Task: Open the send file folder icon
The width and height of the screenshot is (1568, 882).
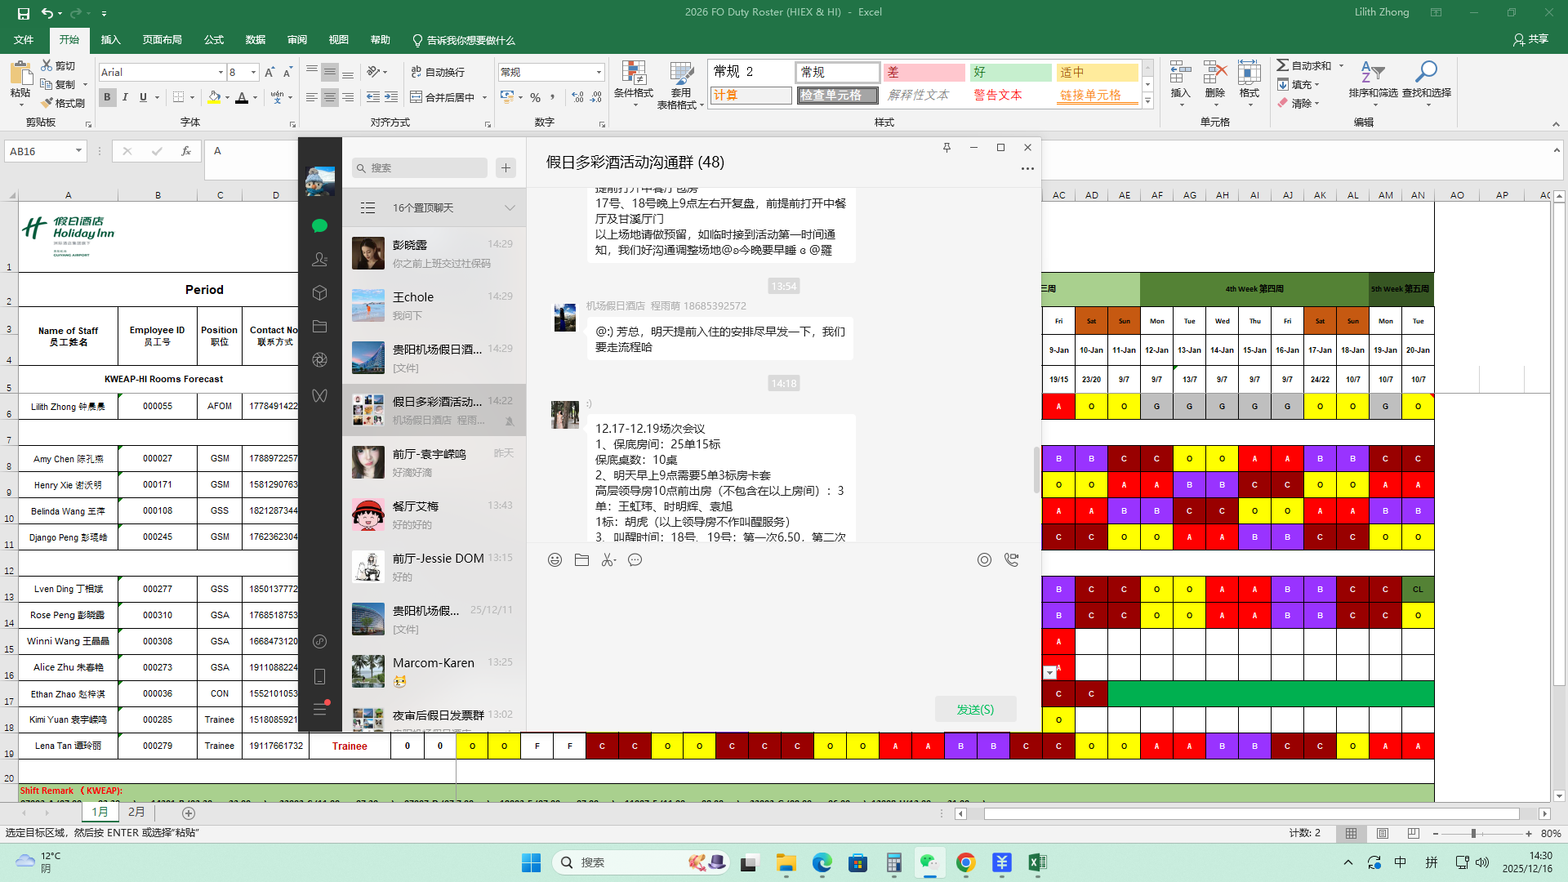Action: (581, 560)
